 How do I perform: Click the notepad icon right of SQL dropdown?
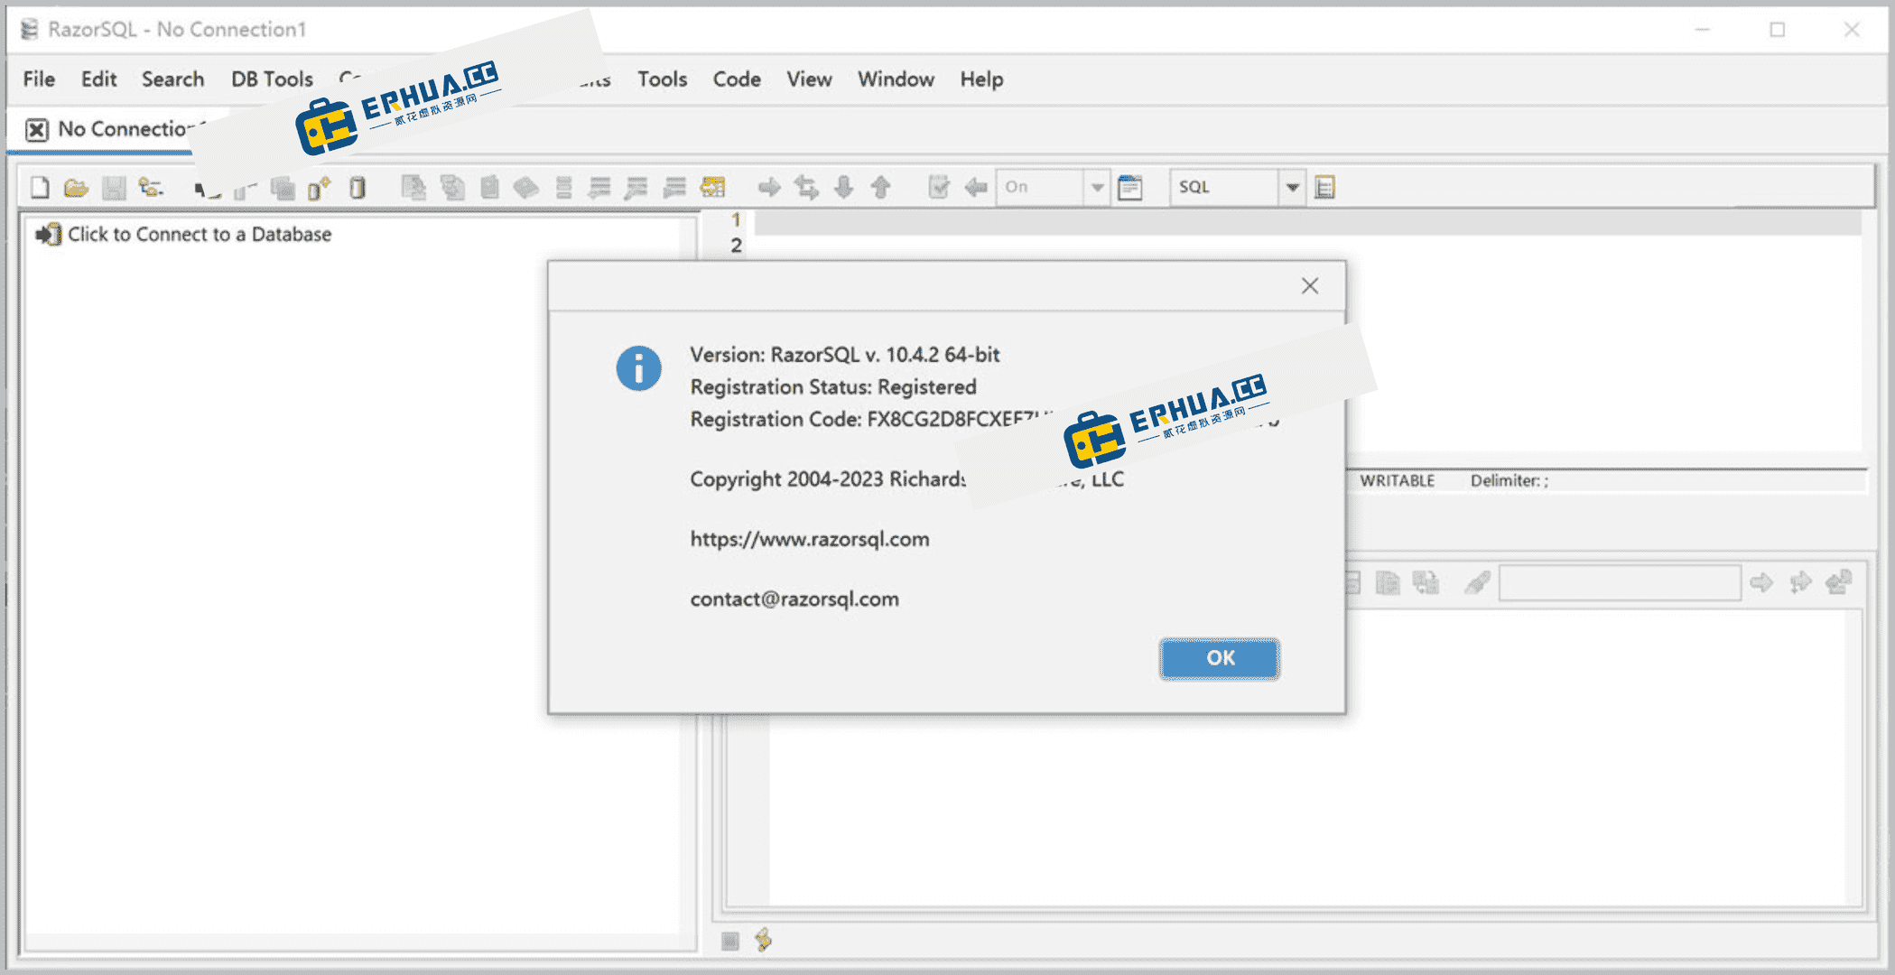point(1324,188)
